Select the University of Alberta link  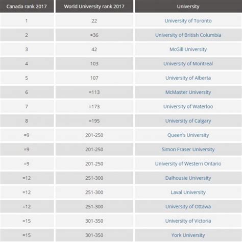tap(188, 78)
